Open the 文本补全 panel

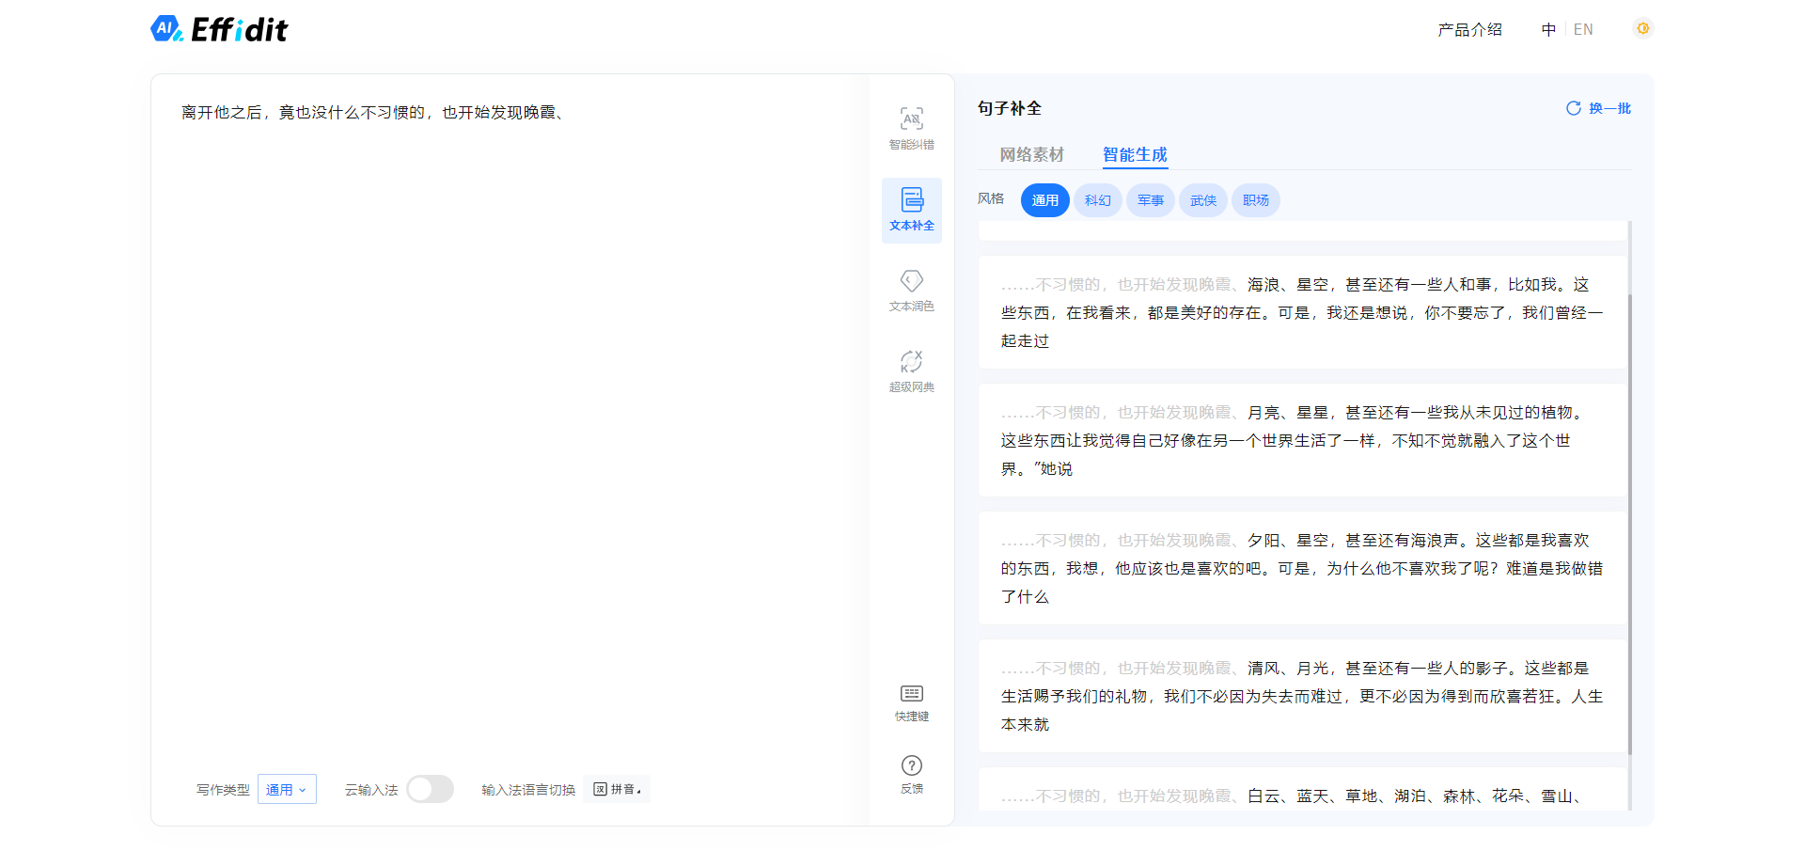(x=910, y=209)
